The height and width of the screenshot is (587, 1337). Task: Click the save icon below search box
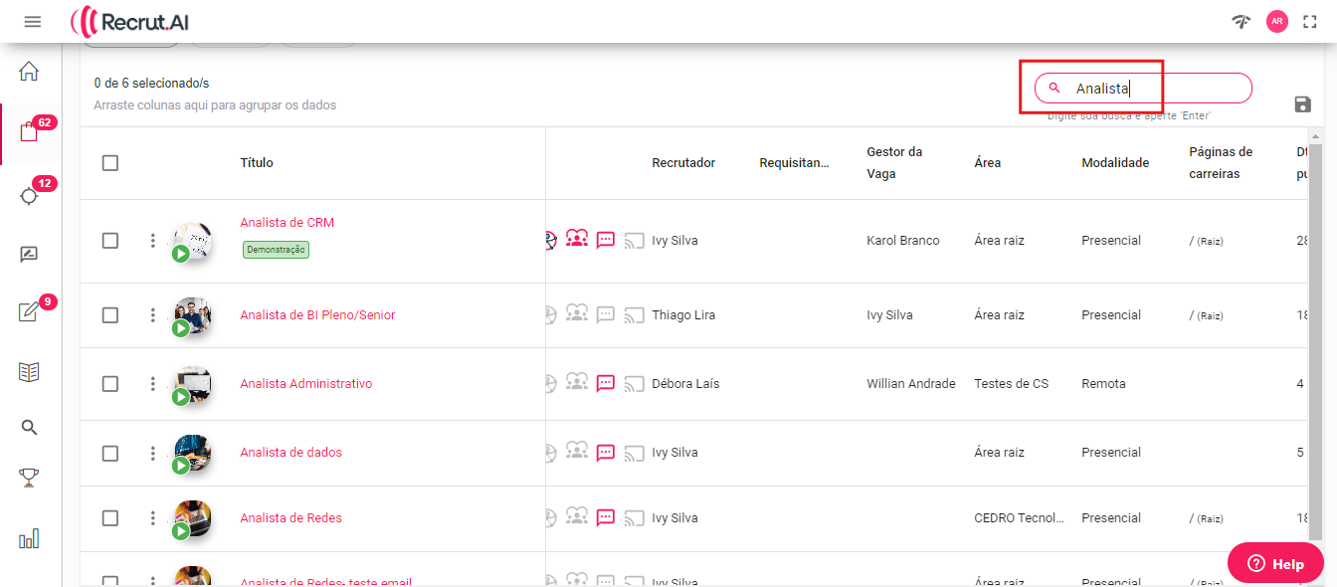click(1302, 105)
